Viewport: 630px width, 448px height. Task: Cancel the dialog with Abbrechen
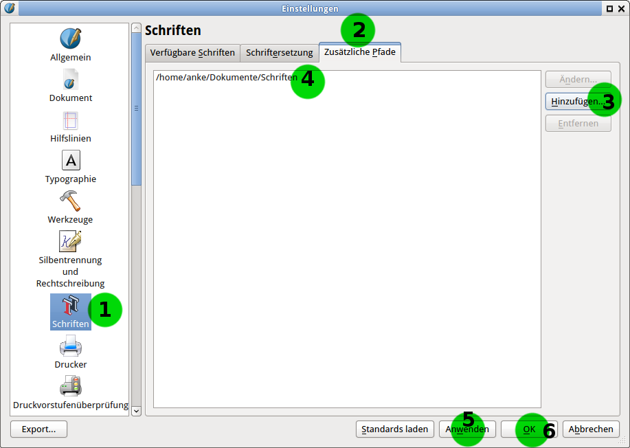coord(591,429)
